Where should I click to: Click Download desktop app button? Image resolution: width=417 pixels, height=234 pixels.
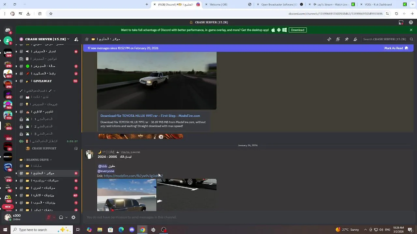tap(297, 30)
